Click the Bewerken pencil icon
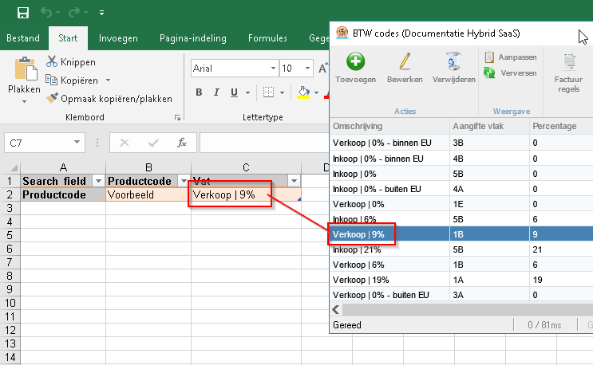593x365 pixels. (x=405, y=63)
